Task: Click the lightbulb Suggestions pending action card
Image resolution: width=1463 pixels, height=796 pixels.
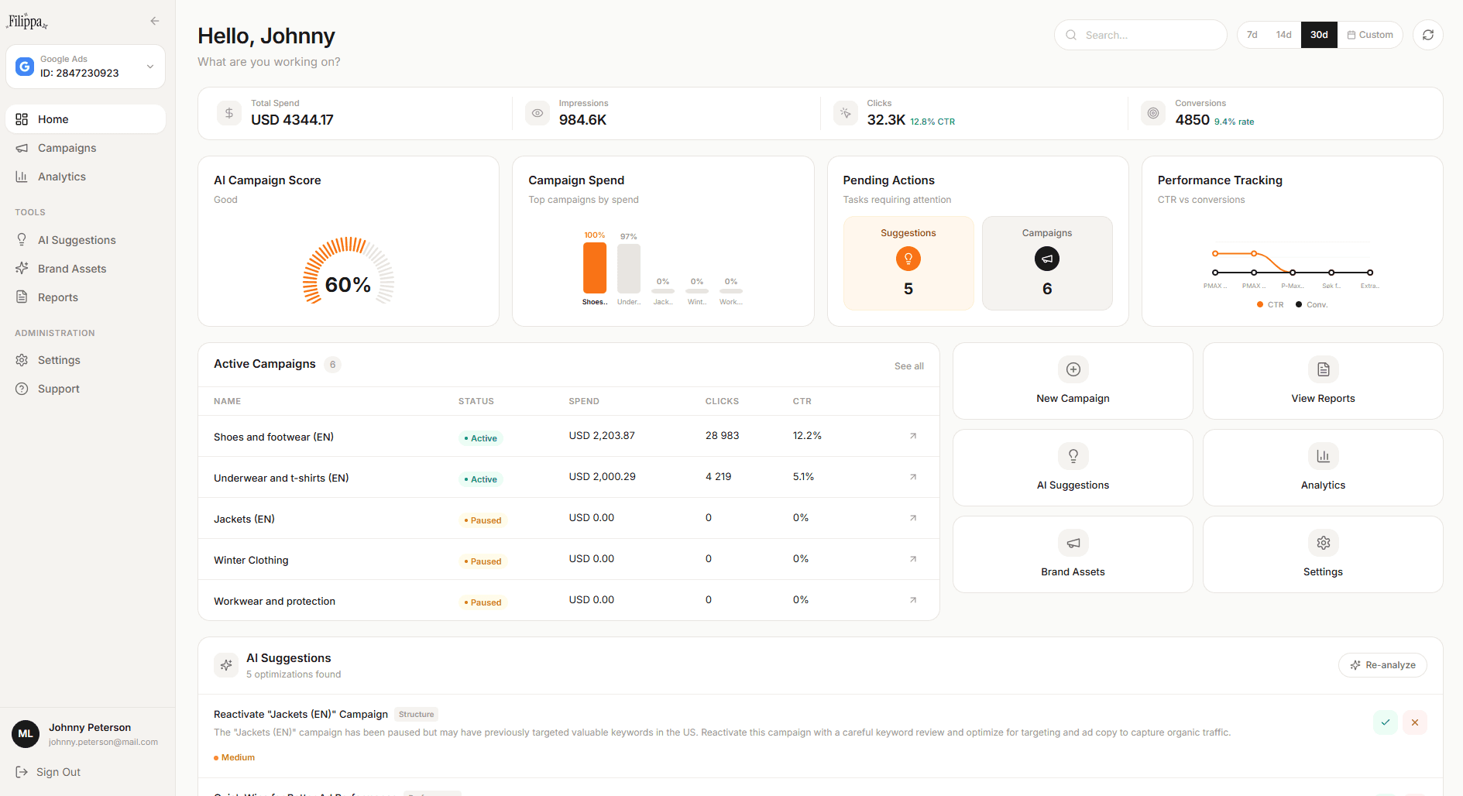Action: coord(908,262)
